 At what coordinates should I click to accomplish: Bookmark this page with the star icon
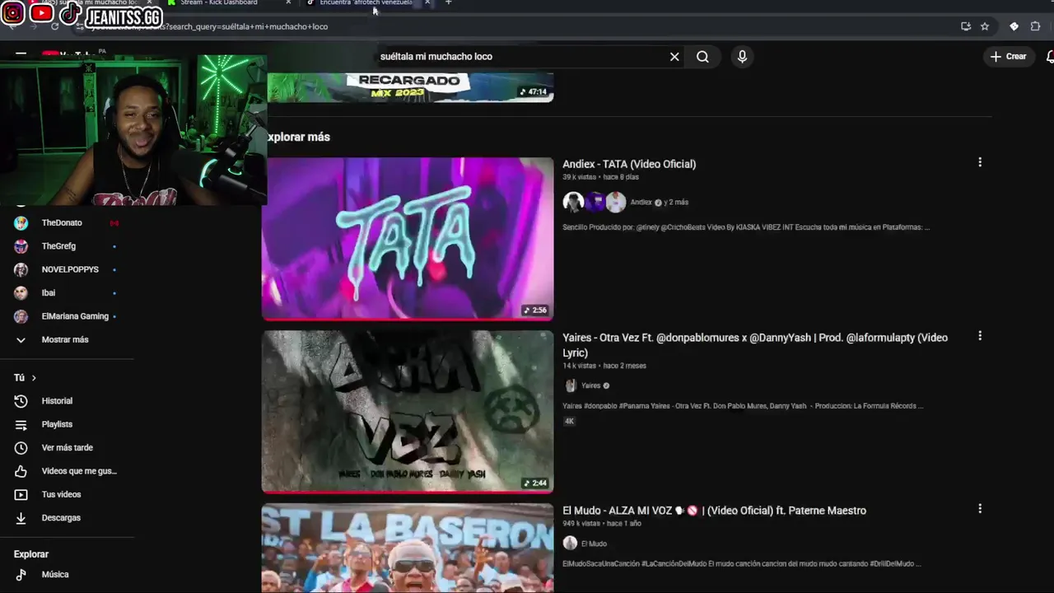(985, 26)
